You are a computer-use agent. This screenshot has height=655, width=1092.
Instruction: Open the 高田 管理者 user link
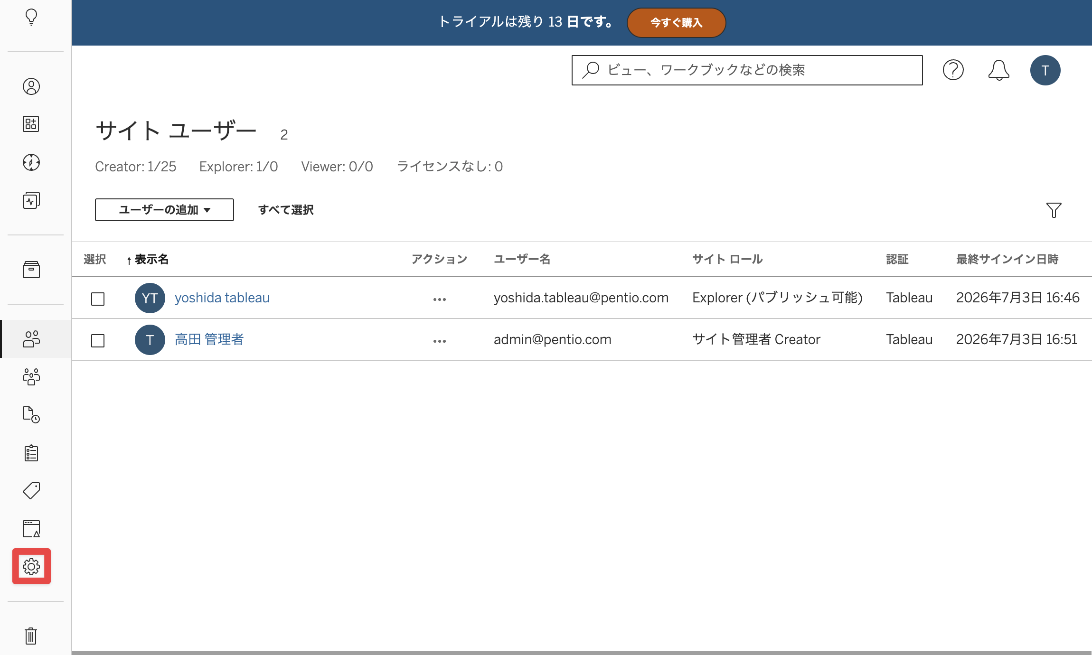click(209, 339)
